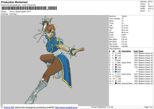Select the dark navy swatch beside 733
Screen dimensions: 154x109
pos(116,58)
